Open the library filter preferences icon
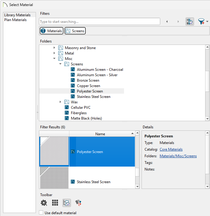The width and height of the screenshot is (210, 216). click(x=189, y=21)
